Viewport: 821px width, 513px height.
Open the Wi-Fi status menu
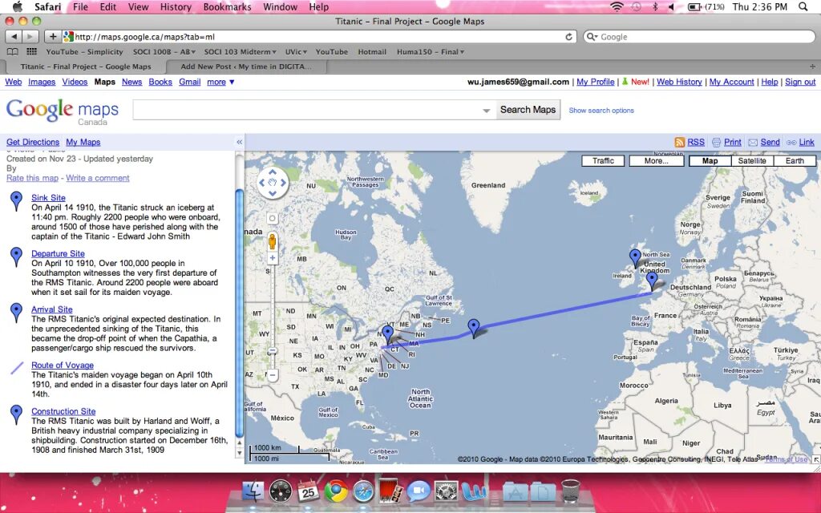(617, 6)
